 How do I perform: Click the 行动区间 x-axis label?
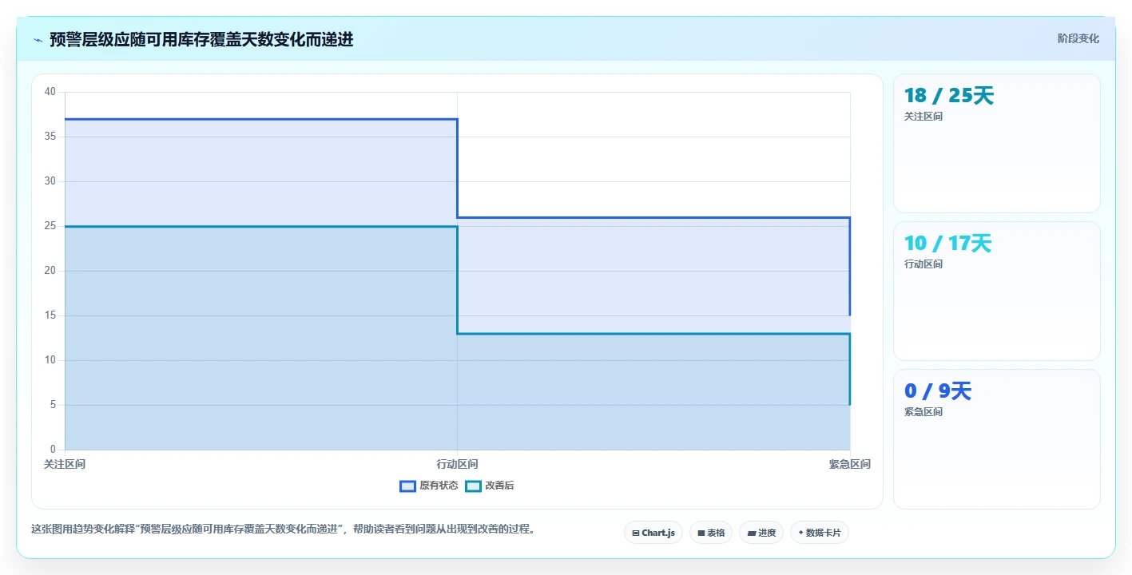pyautogui.click(x=458, y=464)
